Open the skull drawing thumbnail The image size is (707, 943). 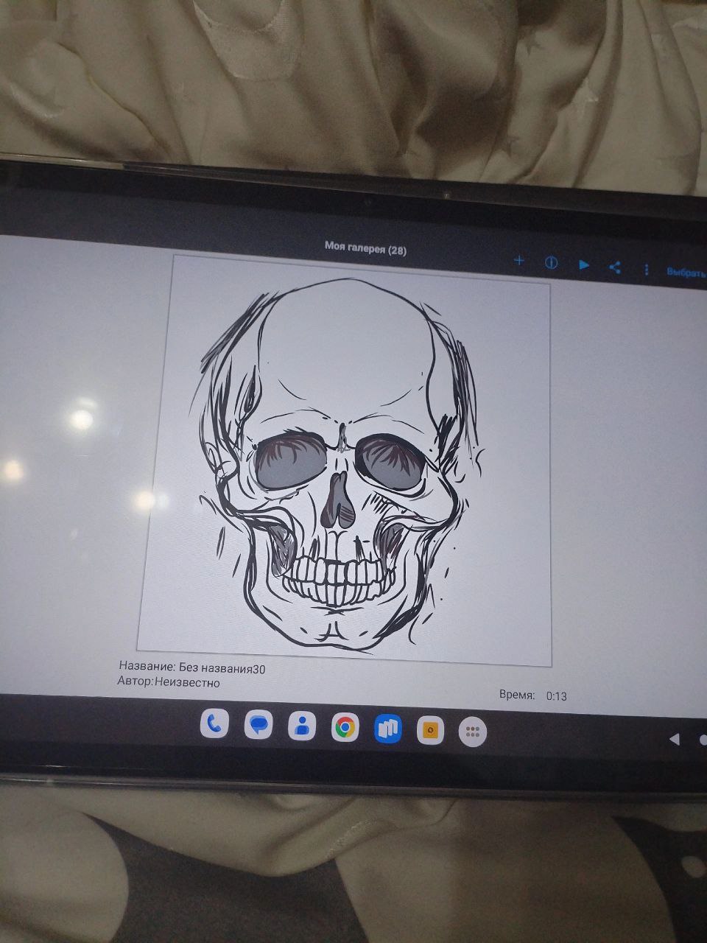coord(345,460)
